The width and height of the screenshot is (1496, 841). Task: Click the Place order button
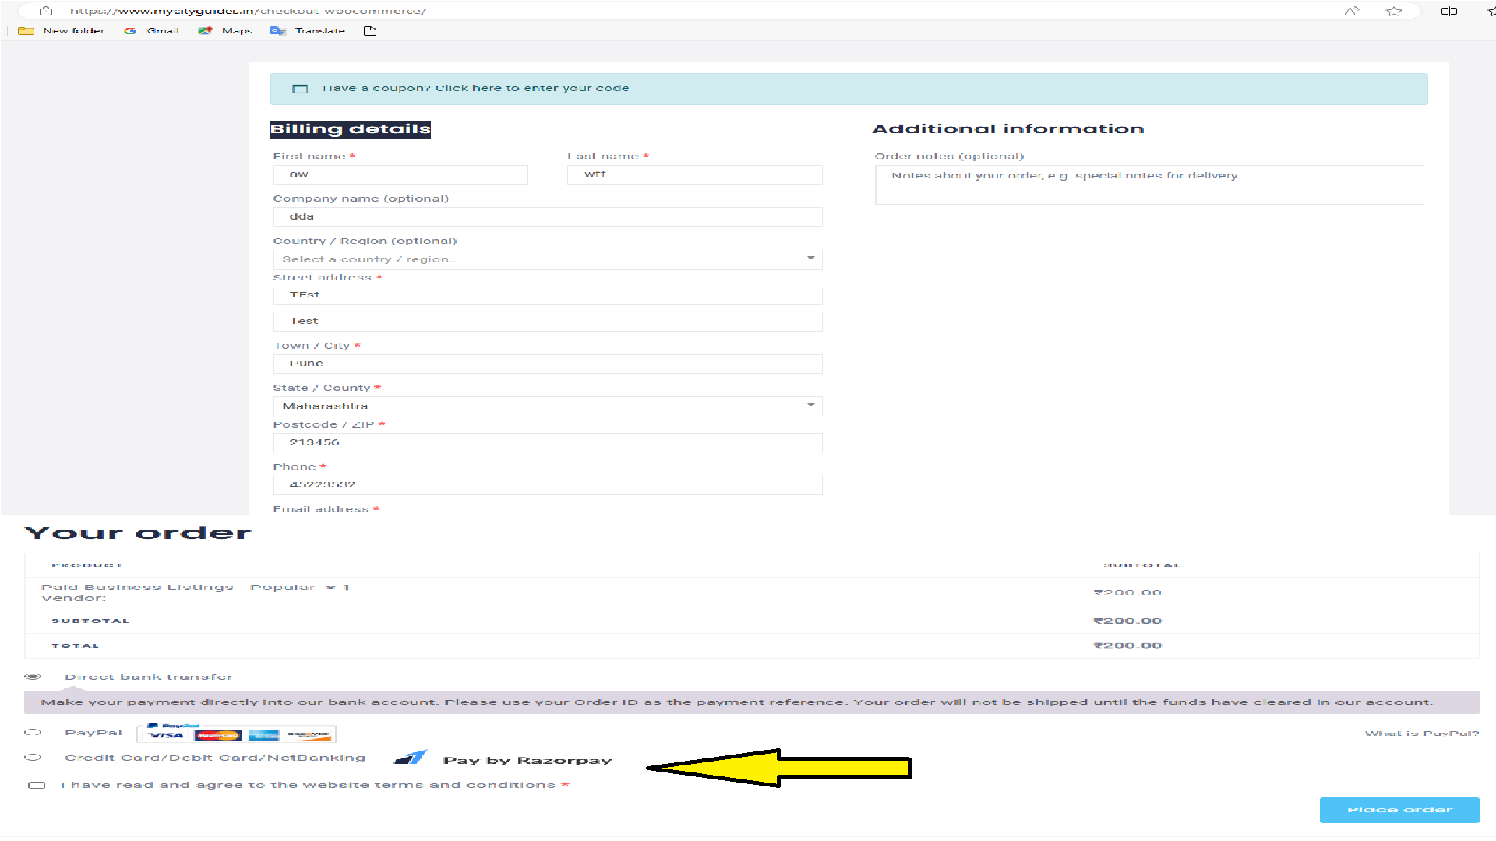tap(1399, 810)
